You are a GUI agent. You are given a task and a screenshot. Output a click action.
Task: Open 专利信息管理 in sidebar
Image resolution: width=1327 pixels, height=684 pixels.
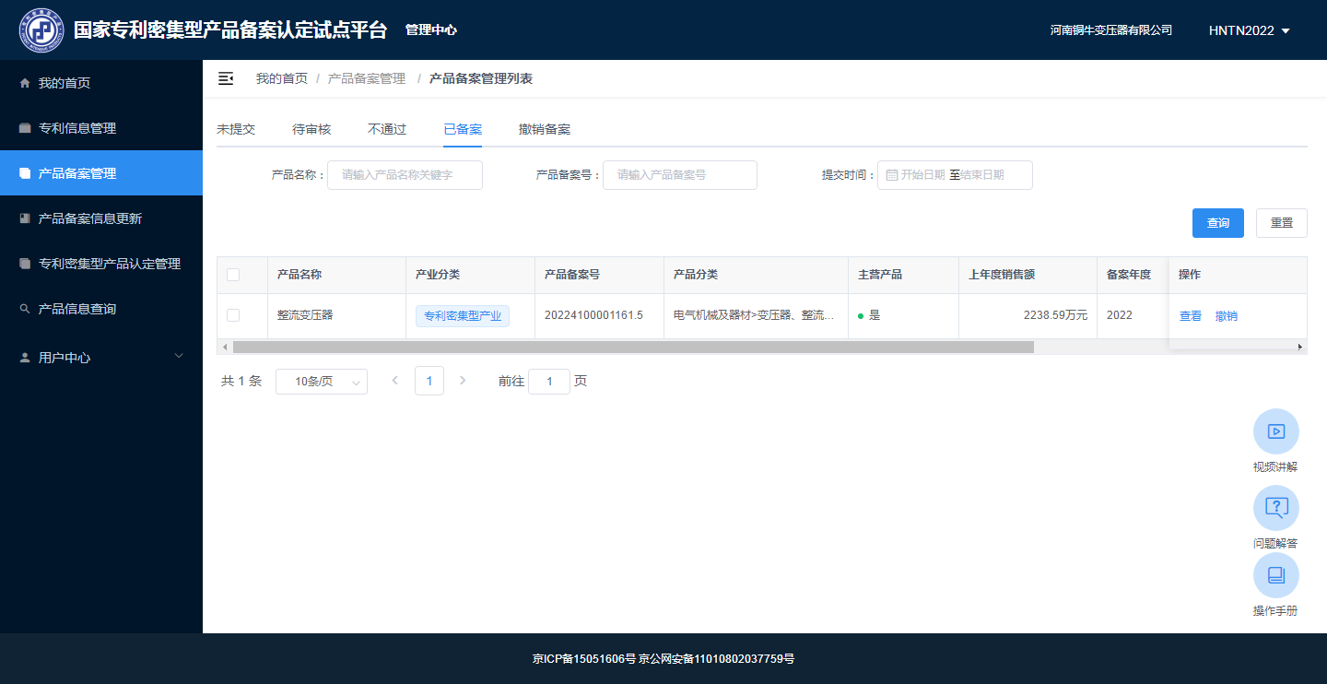[x=101, y=128]
